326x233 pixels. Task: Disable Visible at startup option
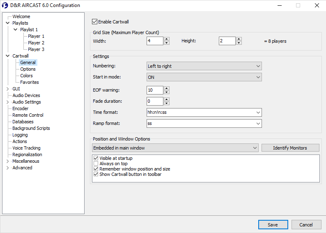96,158
